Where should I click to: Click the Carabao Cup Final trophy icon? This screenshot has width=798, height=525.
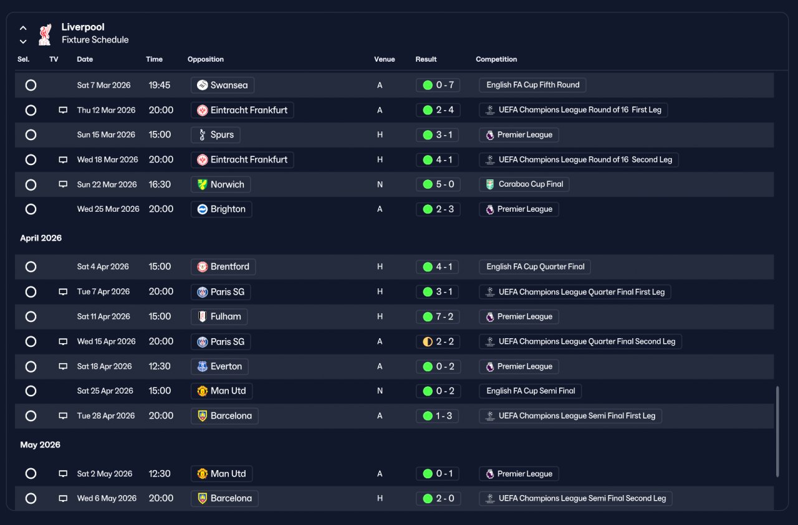point(490,184)
